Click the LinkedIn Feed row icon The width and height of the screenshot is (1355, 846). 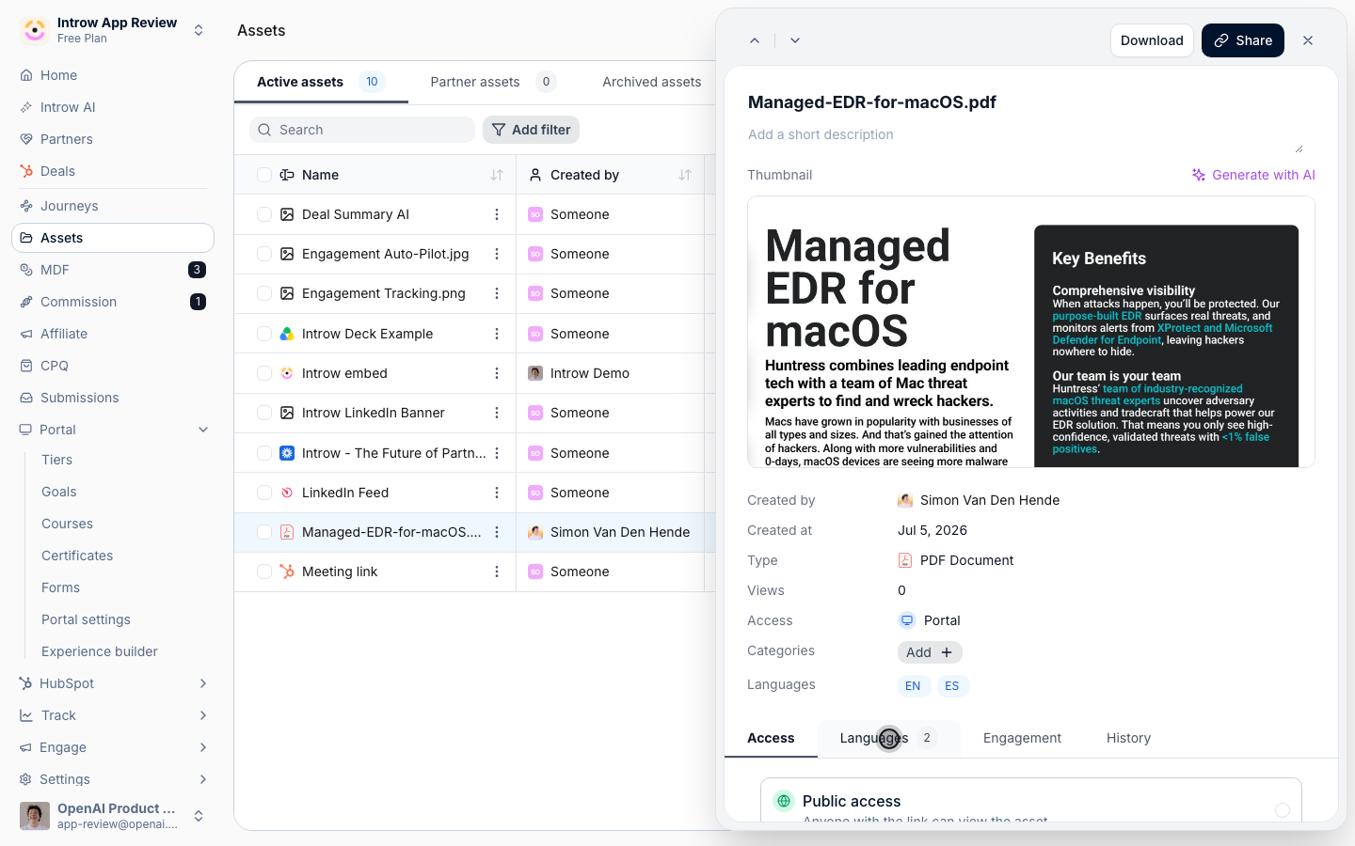[x=287, y=493]
